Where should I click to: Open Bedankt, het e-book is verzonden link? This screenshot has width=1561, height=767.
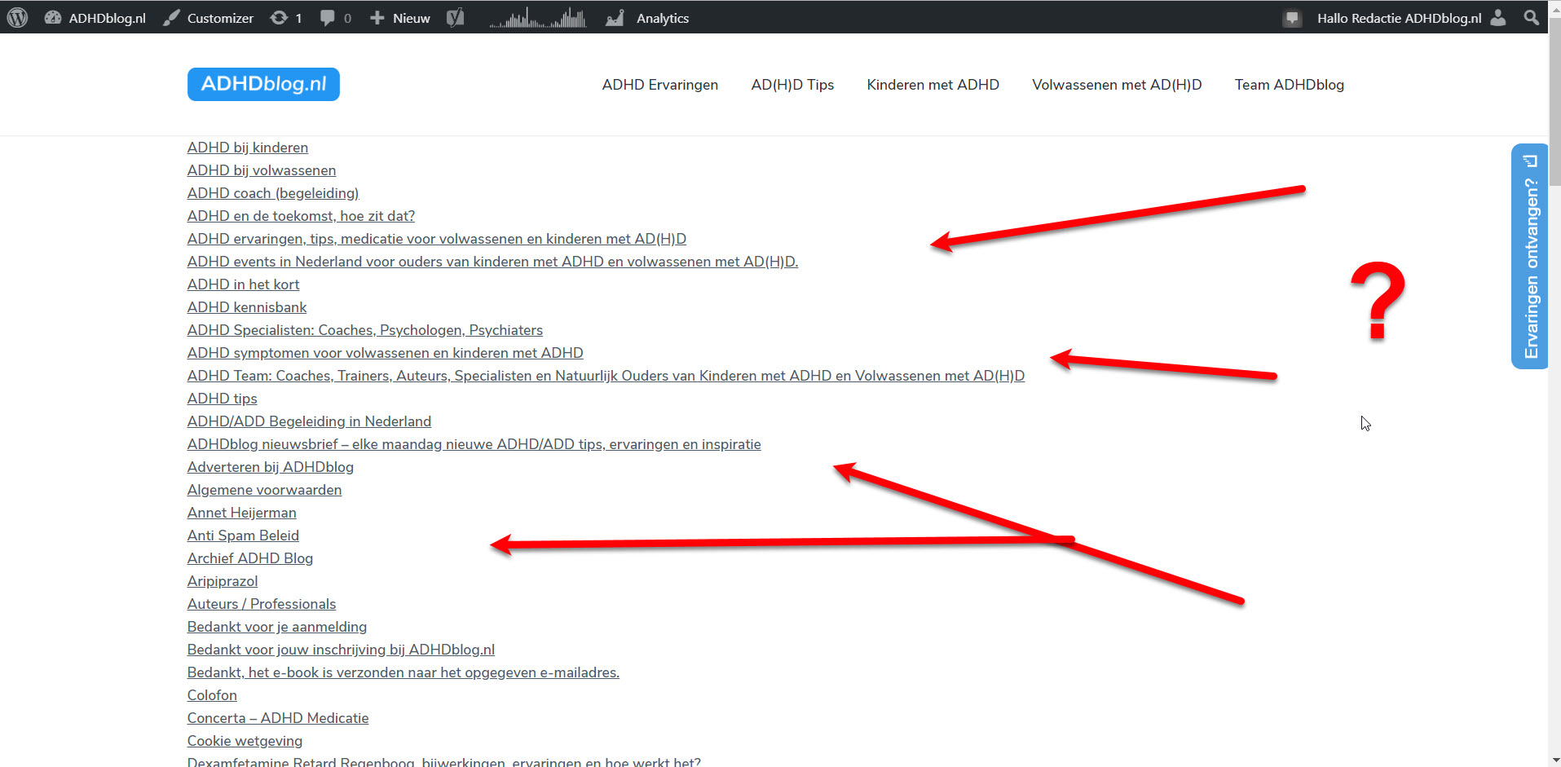tap(403, 672)
